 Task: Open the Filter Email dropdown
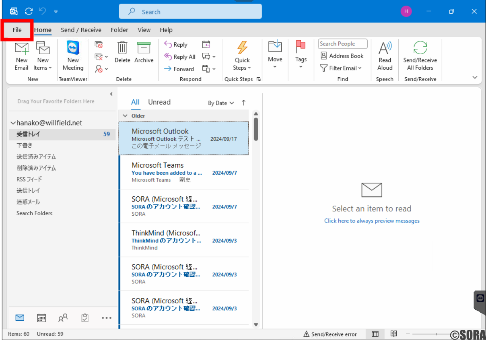pyautogui.click(x=341, y=68)
